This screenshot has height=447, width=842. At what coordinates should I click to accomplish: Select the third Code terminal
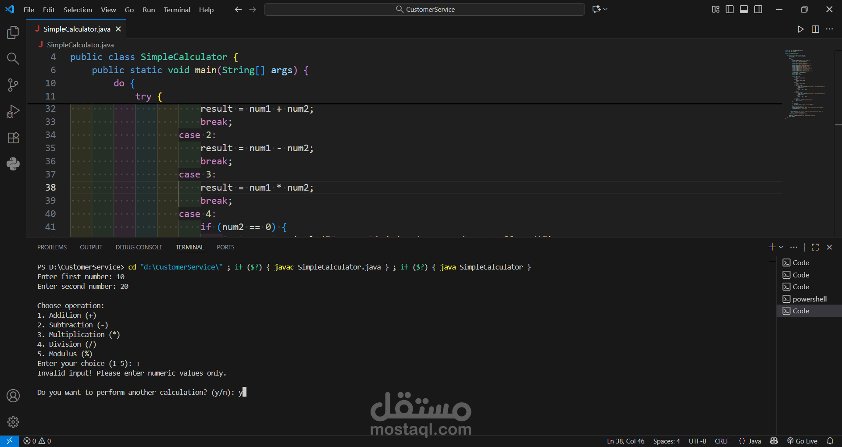[809, 287]
